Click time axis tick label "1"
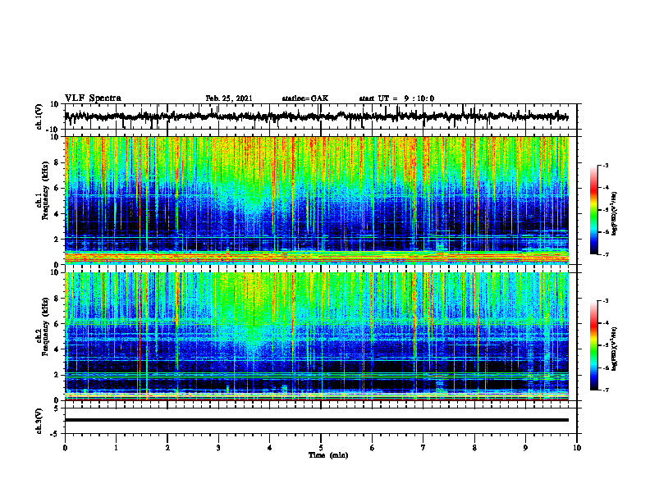The height and width of the screenshot is (502, 650). point(116,448)
